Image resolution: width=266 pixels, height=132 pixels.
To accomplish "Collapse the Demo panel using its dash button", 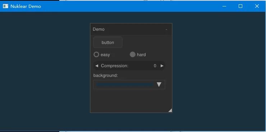I will 166,29.
